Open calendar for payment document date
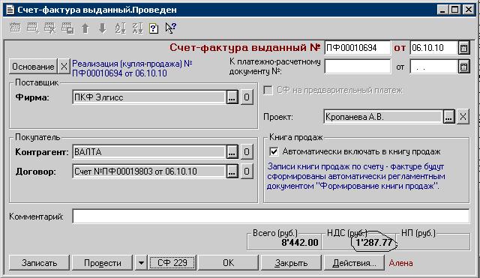Viewport: 480px width, 278px height. click(463, 67)
